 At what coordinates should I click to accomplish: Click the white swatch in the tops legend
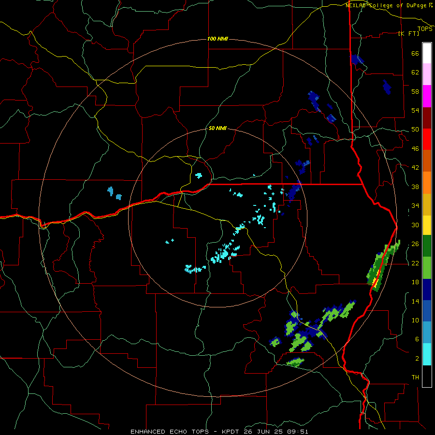pos(427,53)
